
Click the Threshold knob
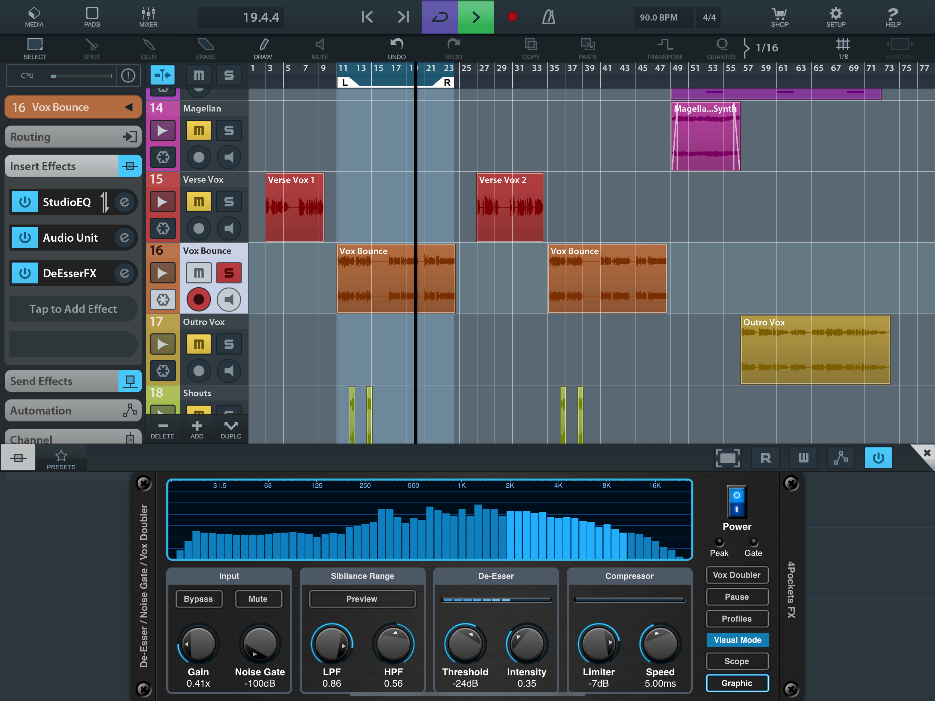[x=465, y=644]
